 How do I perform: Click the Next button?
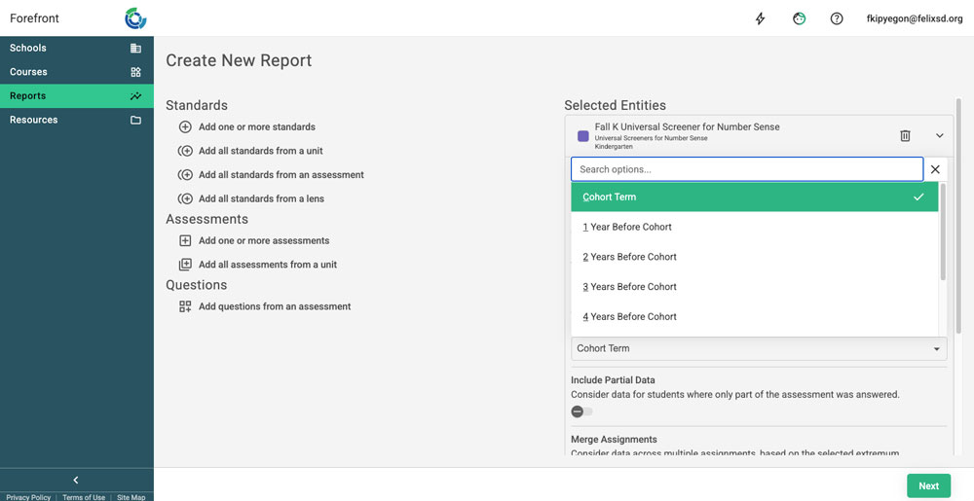(928, 486)
